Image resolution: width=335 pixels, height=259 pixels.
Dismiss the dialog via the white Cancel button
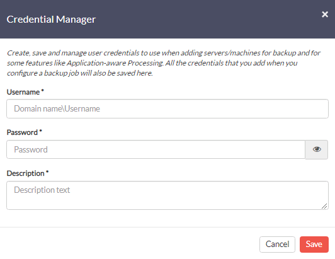click(277, 245)
